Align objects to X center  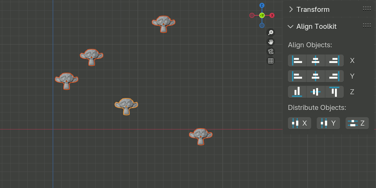316,60
